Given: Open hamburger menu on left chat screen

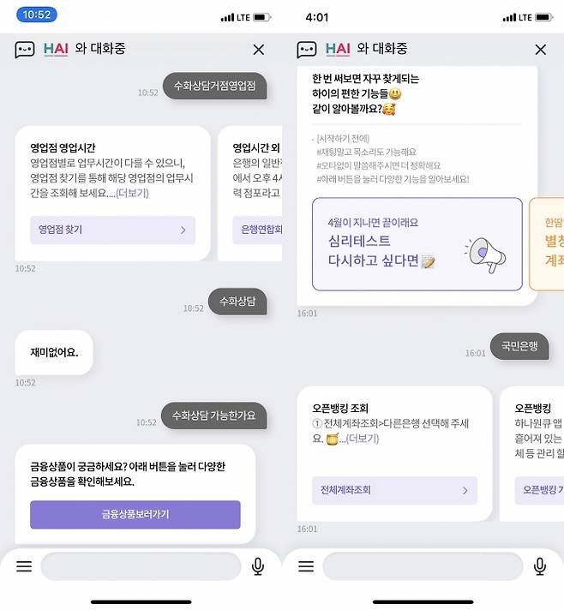Looking at the screenshot, I should tap(24, 566).
